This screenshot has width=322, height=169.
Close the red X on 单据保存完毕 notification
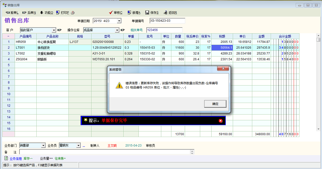tap(220, 121)
